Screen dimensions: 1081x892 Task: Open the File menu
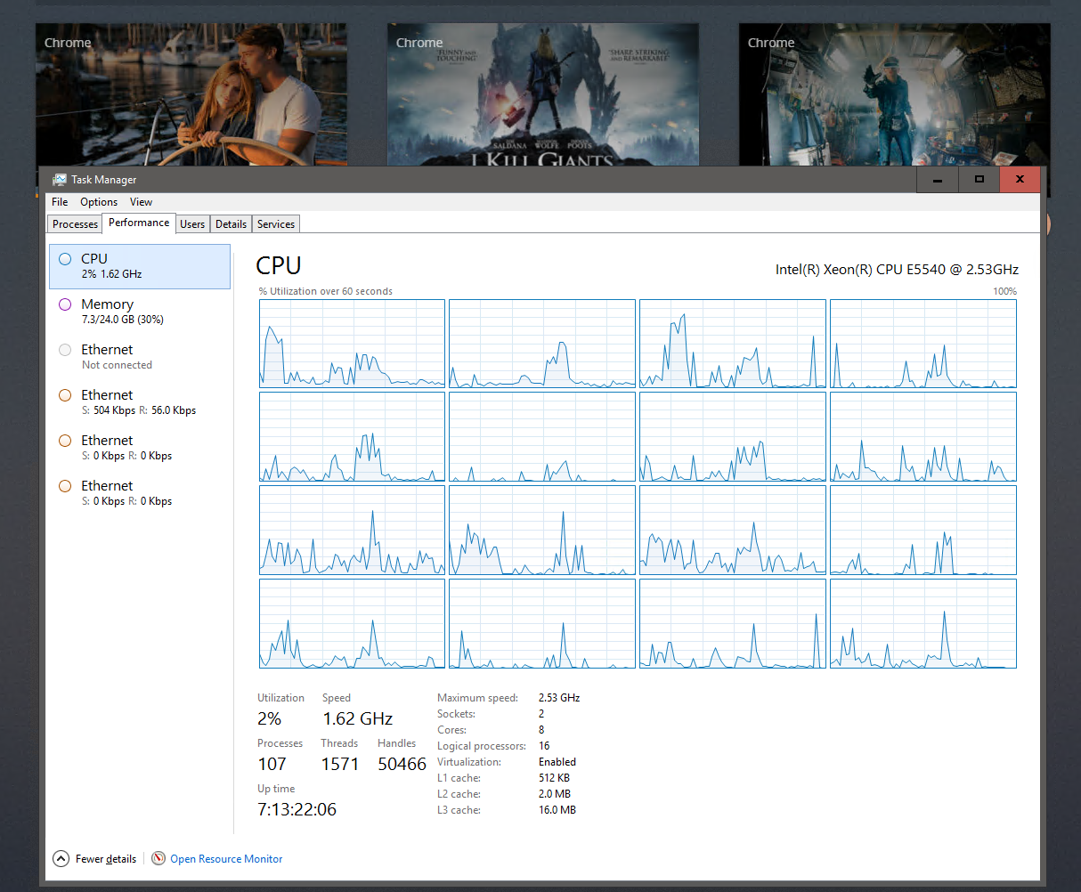60,202
